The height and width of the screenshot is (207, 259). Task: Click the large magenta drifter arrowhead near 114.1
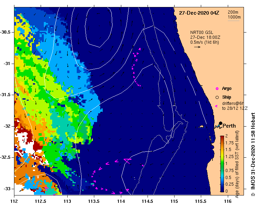click(x=128, y=161)
